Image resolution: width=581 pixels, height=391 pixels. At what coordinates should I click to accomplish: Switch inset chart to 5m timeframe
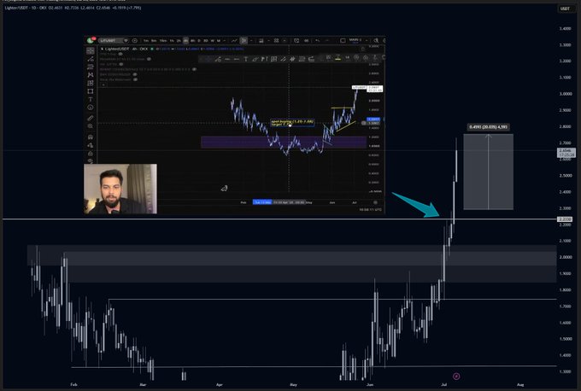pyautogui.click(x=154, y=40)
